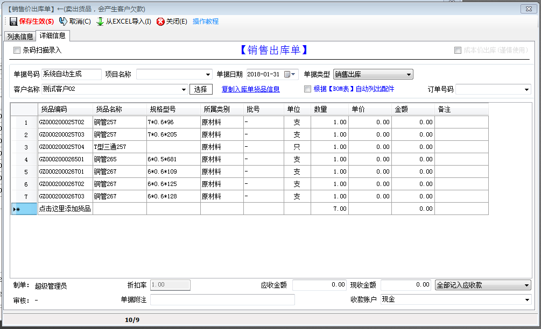Expand the 收款账户 dropdown showing 现金
Image resolution: width=541 pixels, height=329 pixels.
[526, 299]
